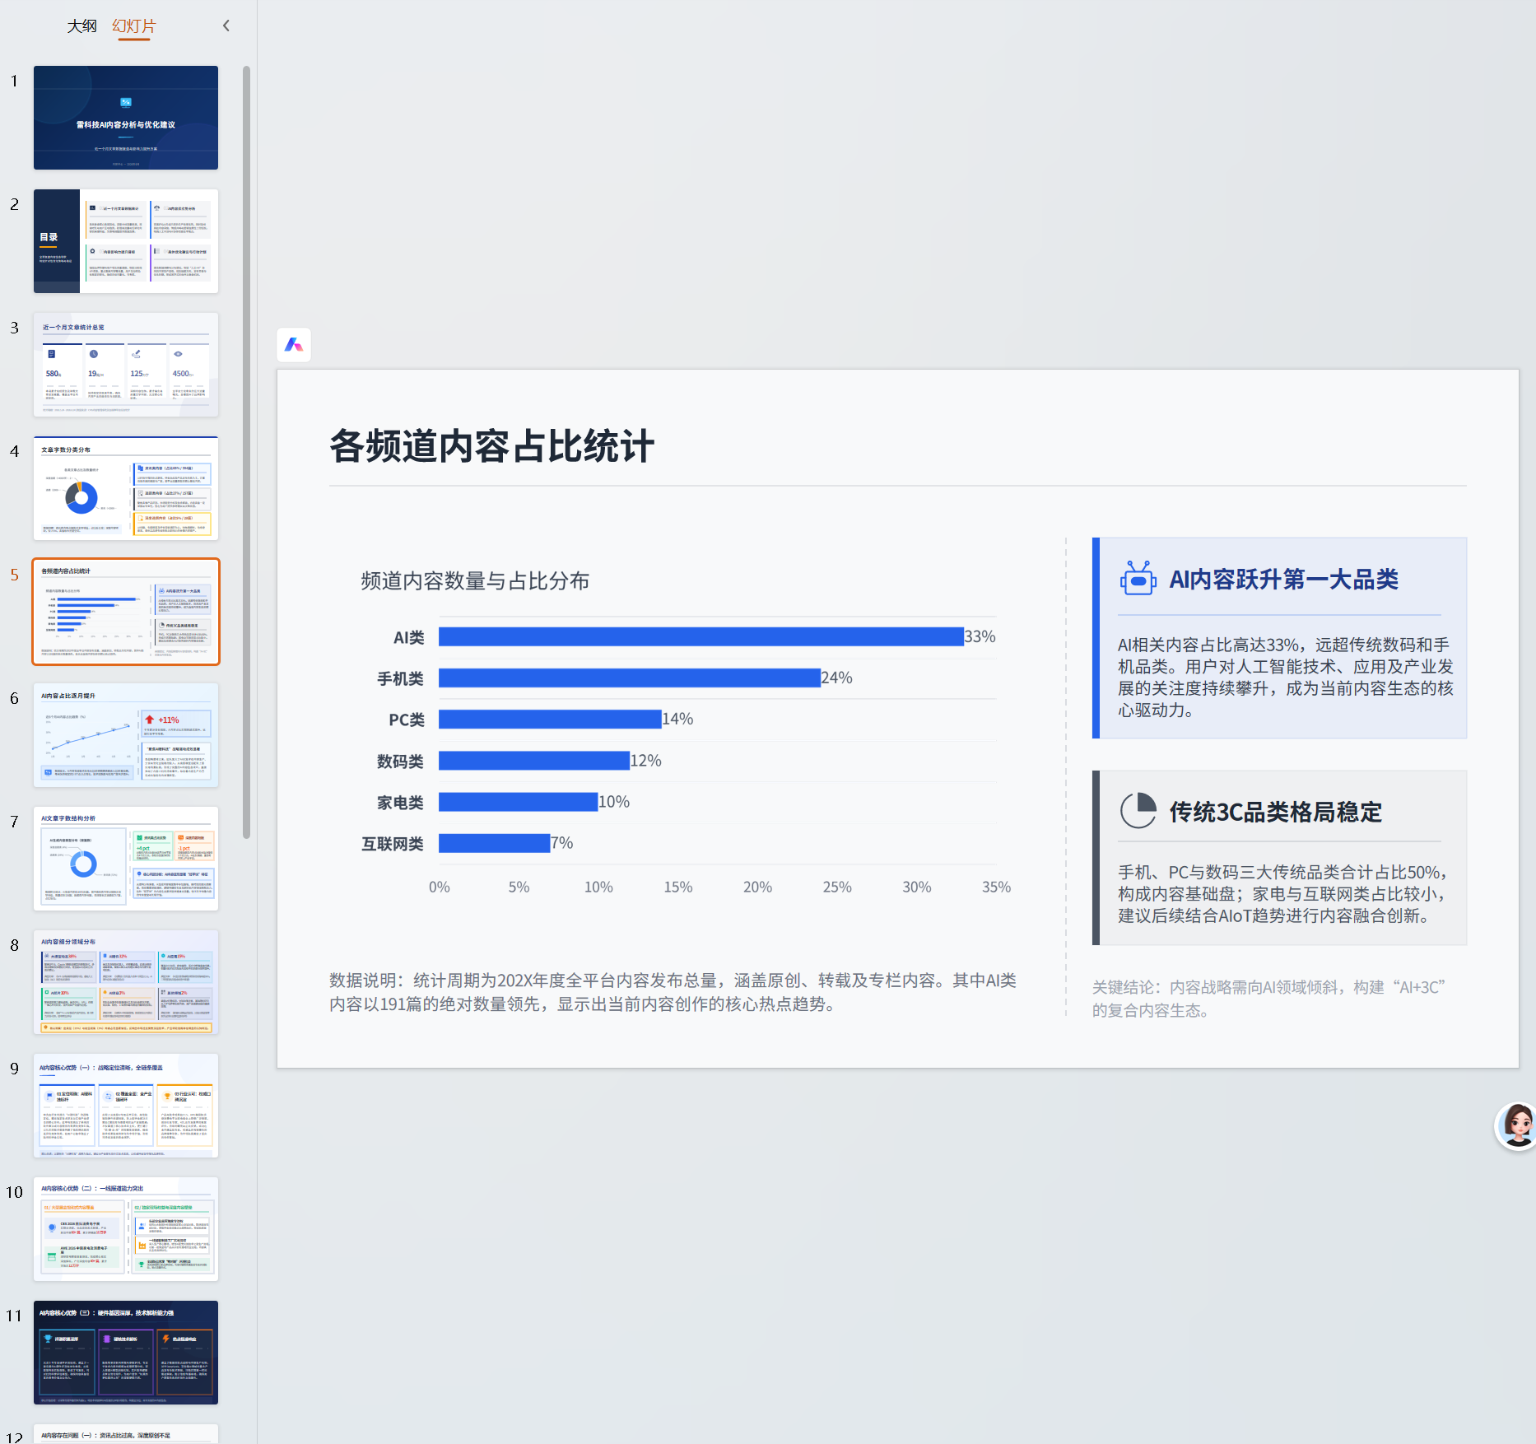Click the 35% axis label

point(996,887)
